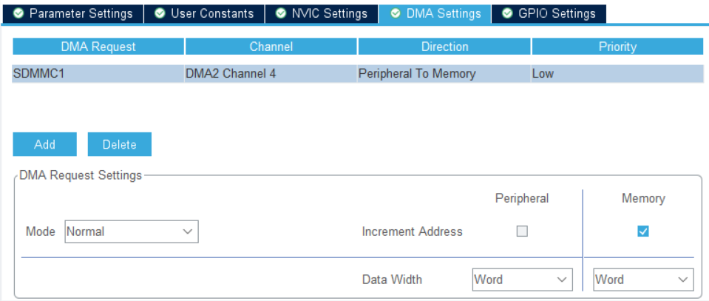Click the Priority column header

[617, 47]
